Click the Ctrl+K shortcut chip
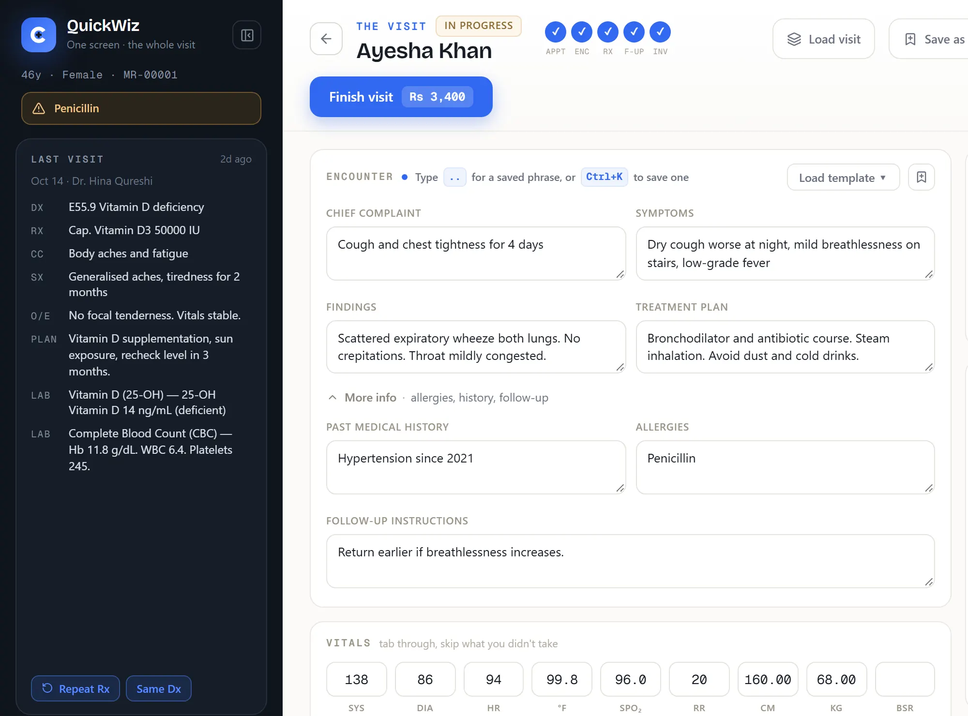Image resolution: width=968 pixels, height=716 pixels. pyautogui.click(x=604, y=177)
